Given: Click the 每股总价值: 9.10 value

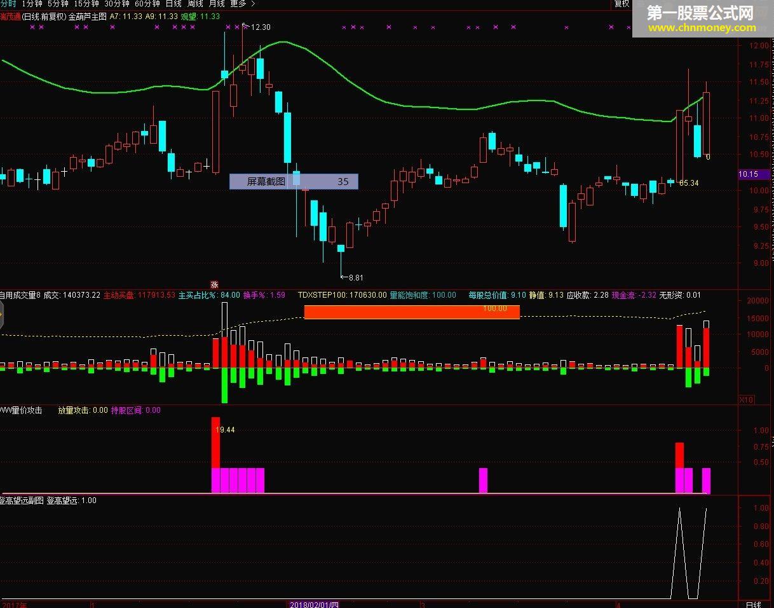Looking at the screenshot, I should pyautogui.click(x=498, y=295).
